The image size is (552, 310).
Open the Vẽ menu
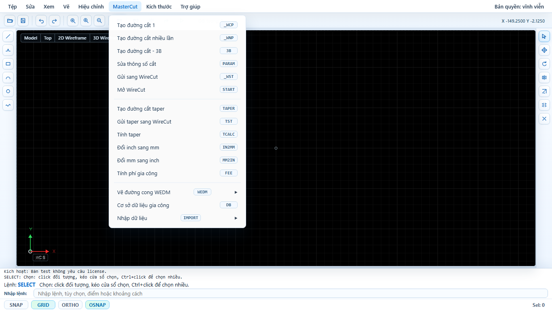point(66,6)
